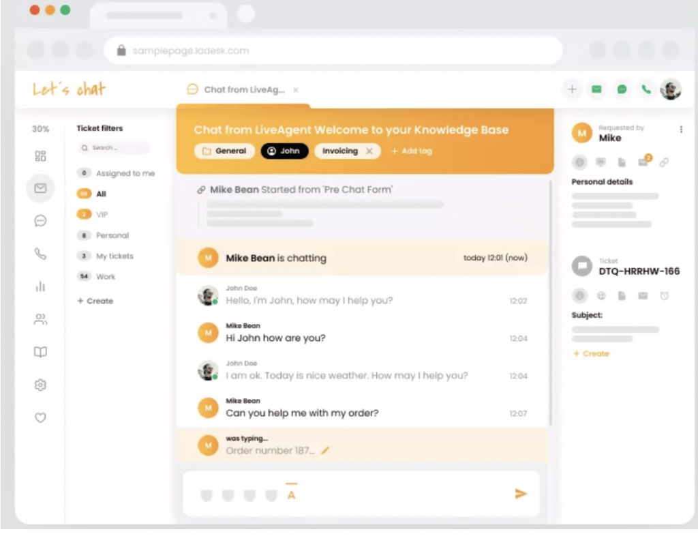Click the plus button in top bar
The height and width of the screenshot is (536, 698).
pyautogui.click(x=572, y=89)
